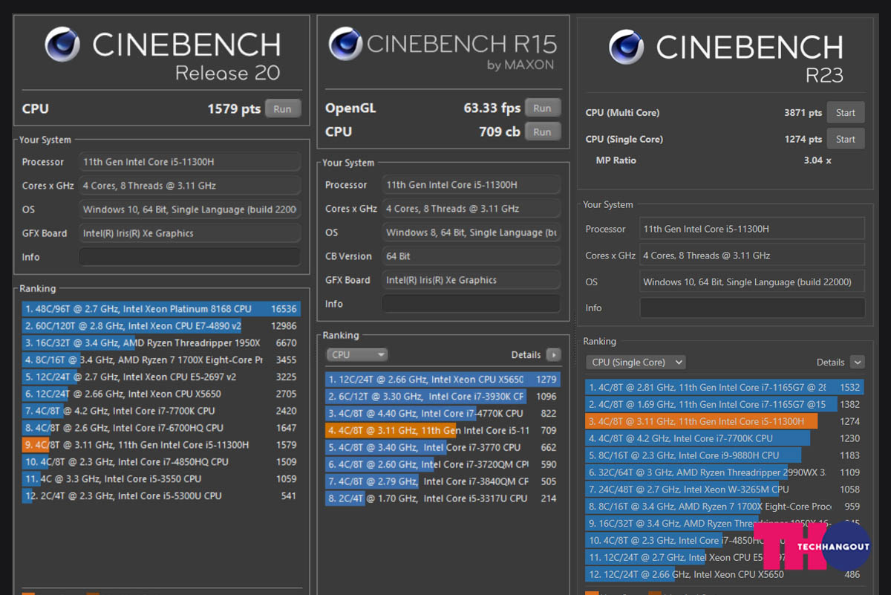Click the CB Version 64 Bit field in R15

[471, 256]
